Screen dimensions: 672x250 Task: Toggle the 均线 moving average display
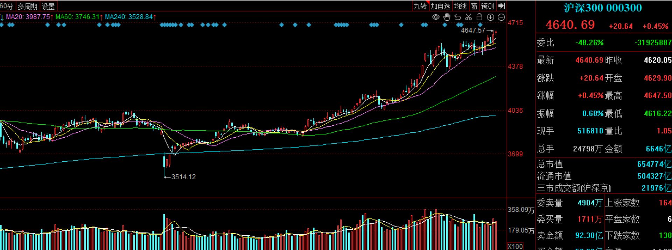[x=460, y=6]
